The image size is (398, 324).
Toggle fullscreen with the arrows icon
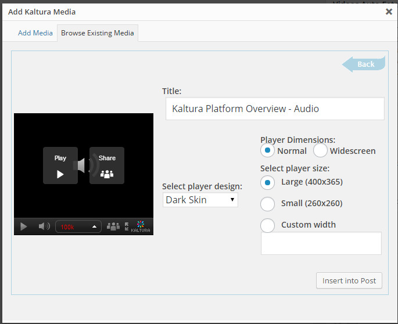click(x=127, y=226)
